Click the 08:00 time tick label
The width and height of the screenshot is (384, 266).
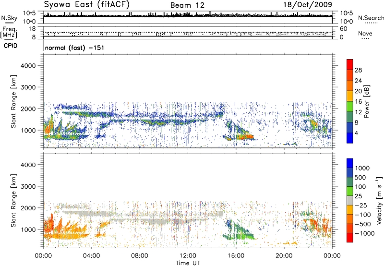(x=140, y=256)
